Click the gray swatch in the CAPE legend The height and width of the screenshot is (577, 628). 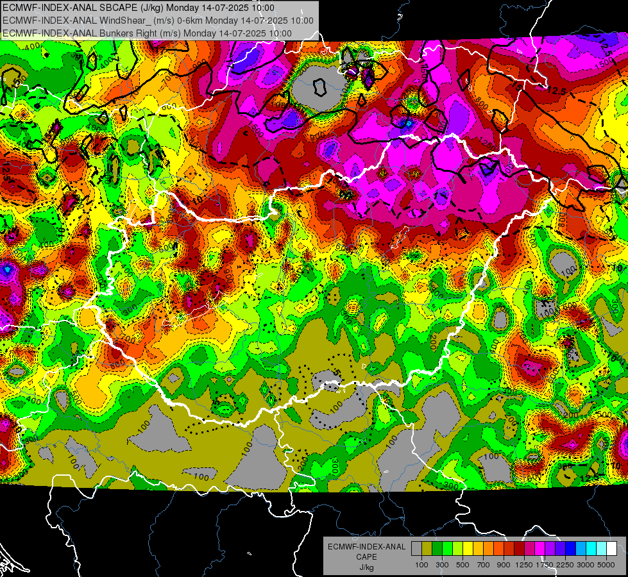click(x=416, y=548)
